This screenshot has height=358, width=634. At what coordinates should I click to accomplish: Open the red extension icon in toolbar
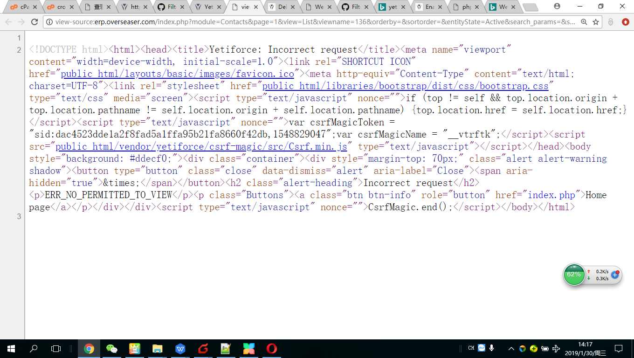click(x=625, y=22)
